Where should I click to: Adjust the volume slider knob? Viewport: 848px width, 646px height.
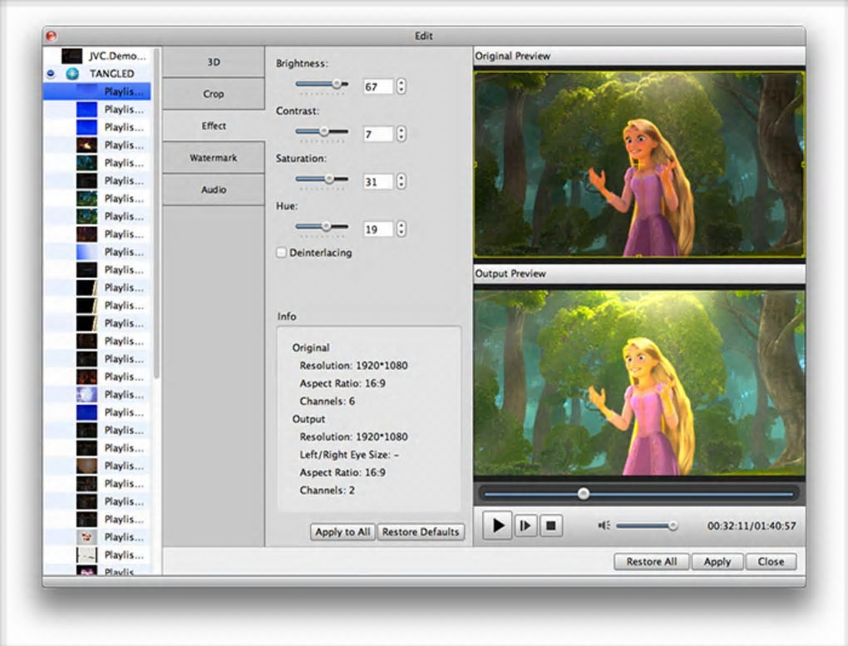click(x=673, y=525)
